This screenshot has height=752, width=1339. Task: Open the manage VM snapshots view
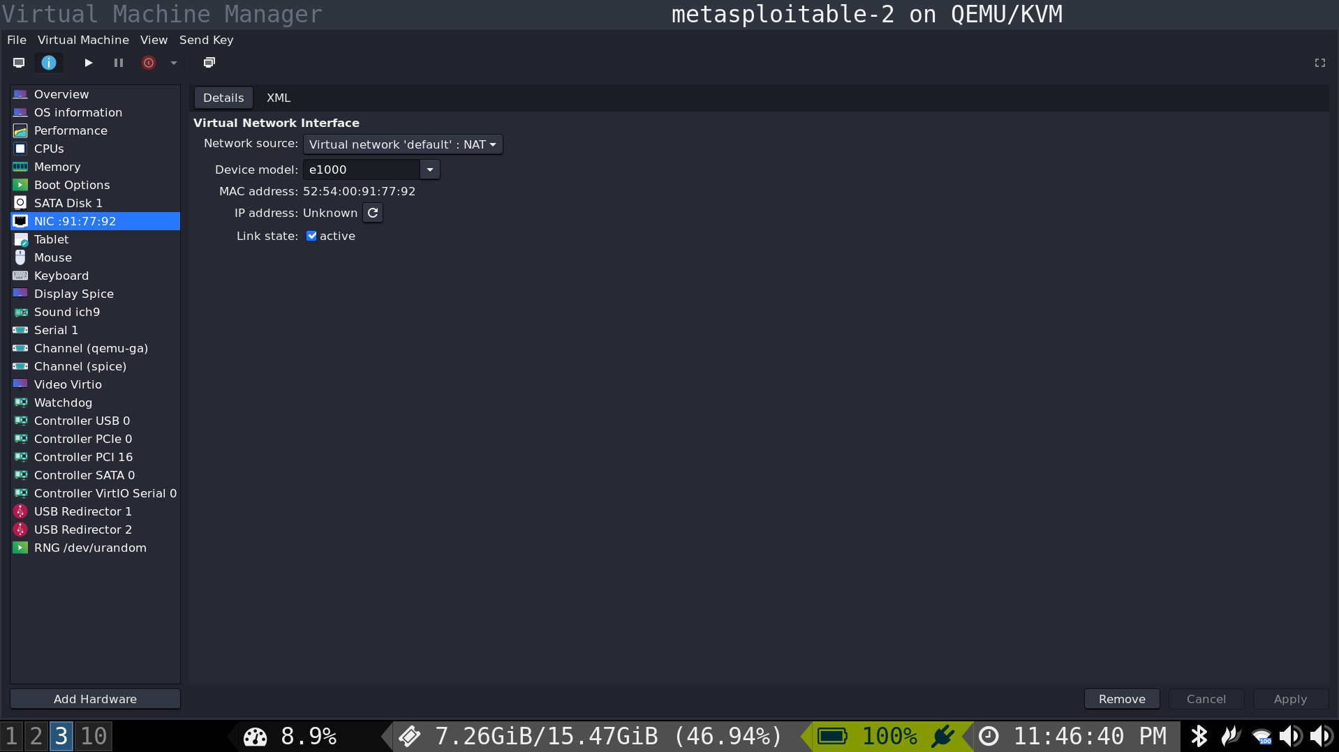pyautogui.click(x=209, y=63)
